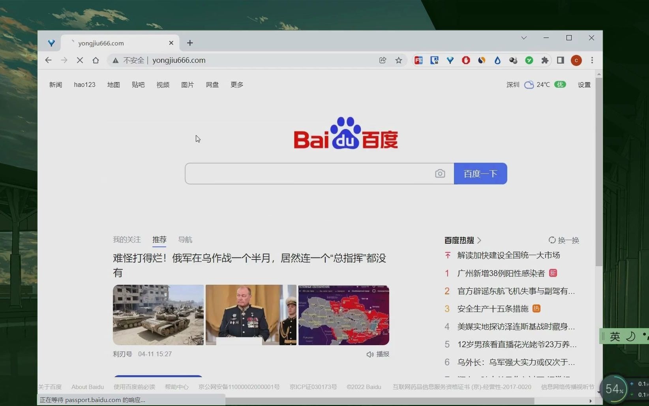The width and height of the screenshot is (649, 406).
Task: Open the 百度热搜 chevron link
Action: 479,240
